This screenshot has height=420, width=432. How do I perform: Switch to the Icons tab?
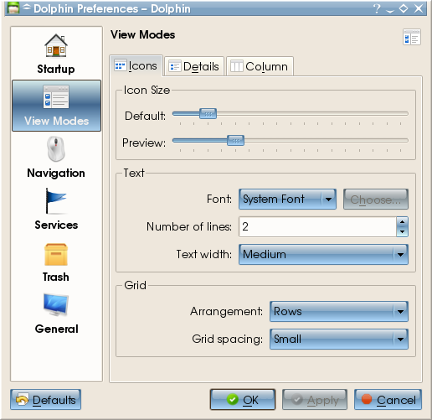coord(136,66)
